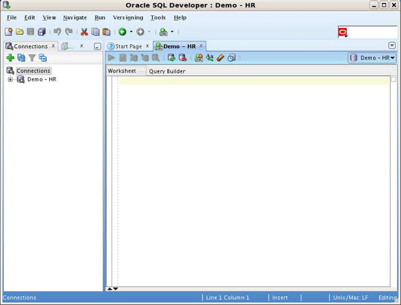Select the Demo - HR editor tab
Screen dimensions: 401x305
pos(179,46)
